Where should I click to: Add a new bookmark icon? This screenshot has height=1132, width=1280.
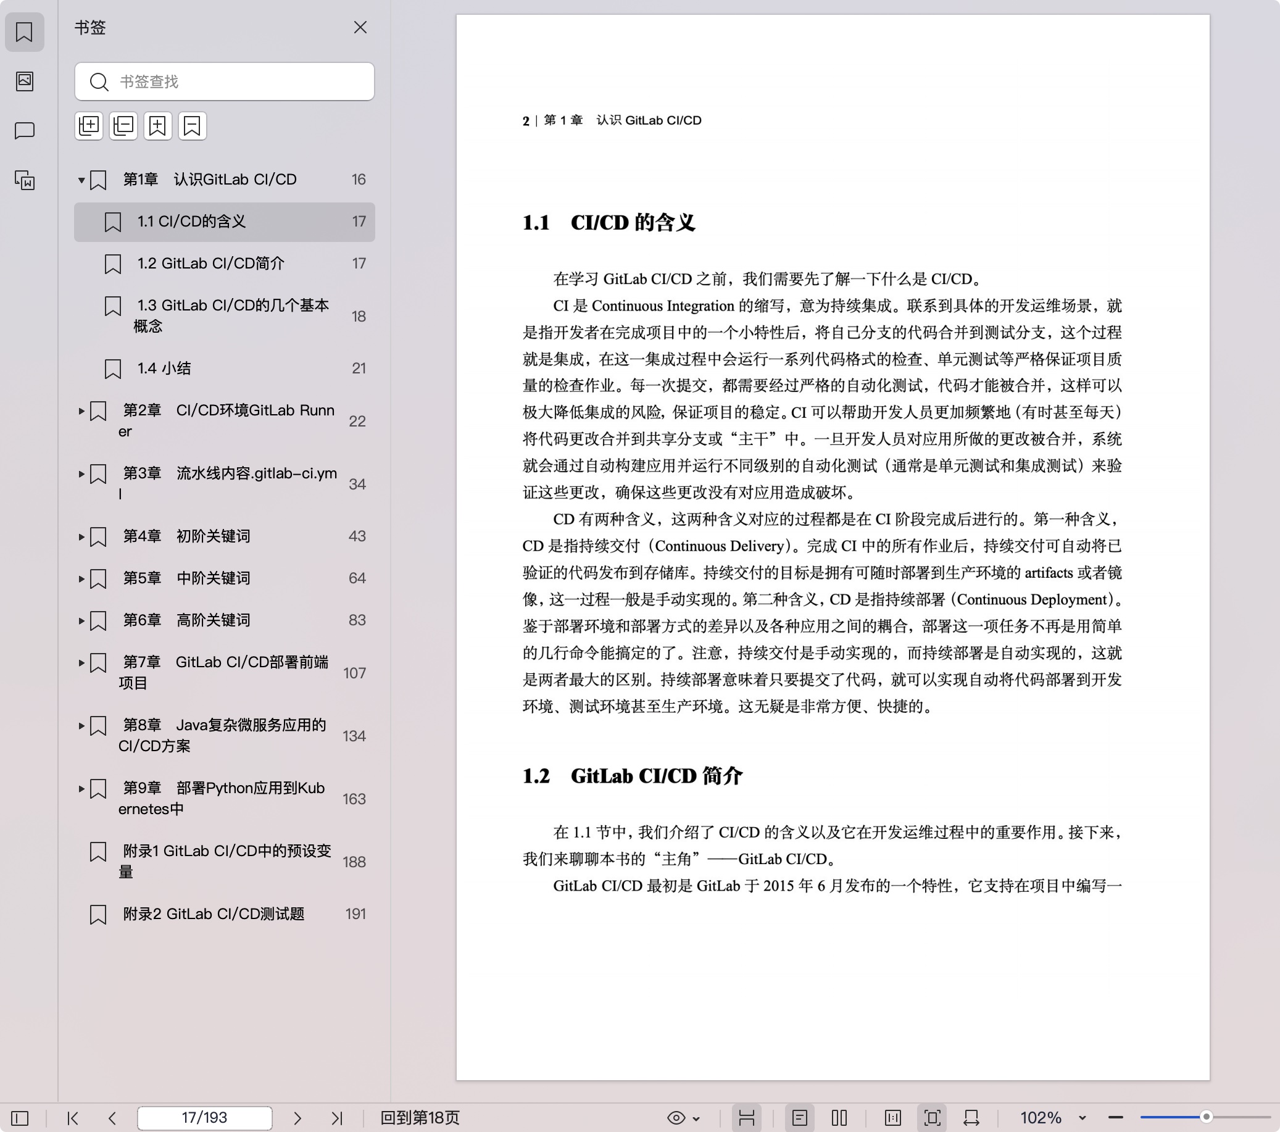coord(158,126)
